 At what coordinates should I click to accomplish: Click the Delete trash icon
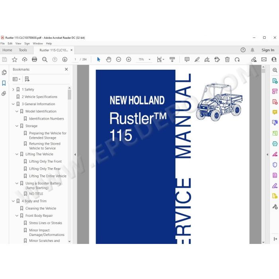(227, 59)
